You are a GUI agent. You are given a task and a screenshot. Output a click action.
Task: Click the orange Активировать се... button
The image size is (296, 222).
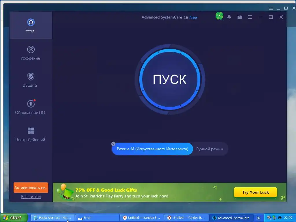point(31,188)
